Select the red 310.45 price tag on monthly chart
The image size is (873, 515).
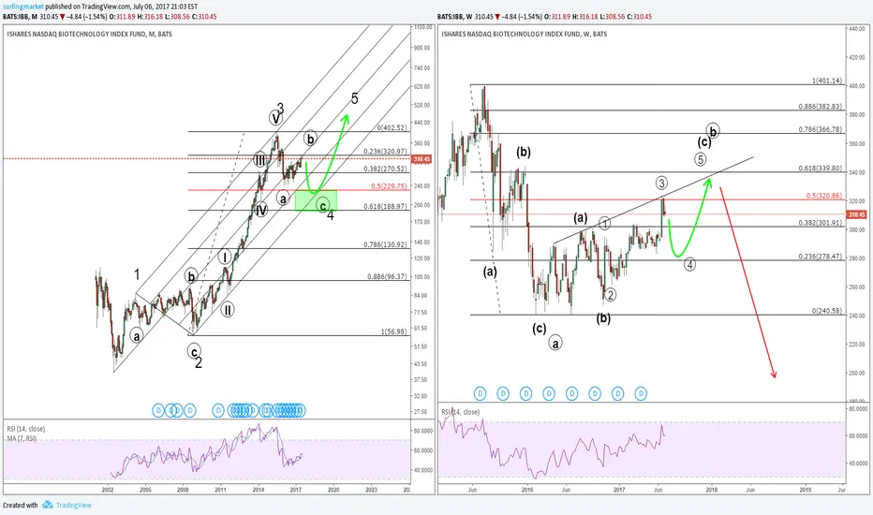tap(422, 159)
